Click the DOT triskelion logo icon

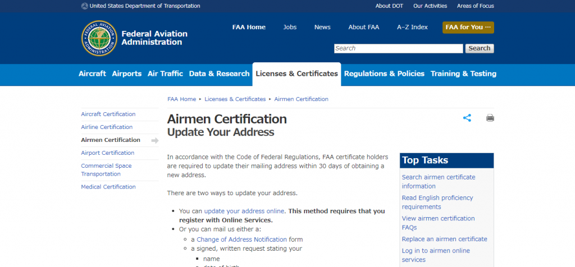tap(84, 6)
